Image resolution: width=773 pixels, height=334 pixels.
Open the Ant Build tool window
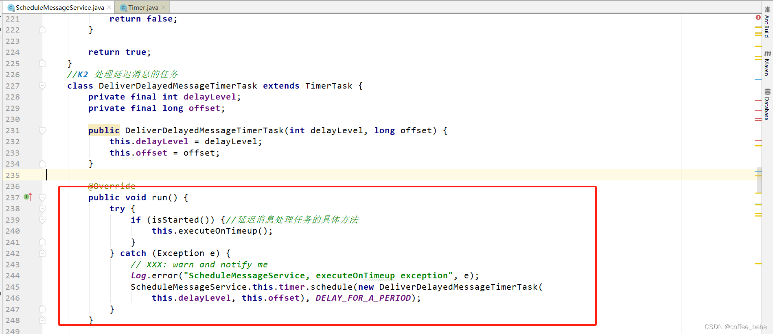[x=767, y=22]
